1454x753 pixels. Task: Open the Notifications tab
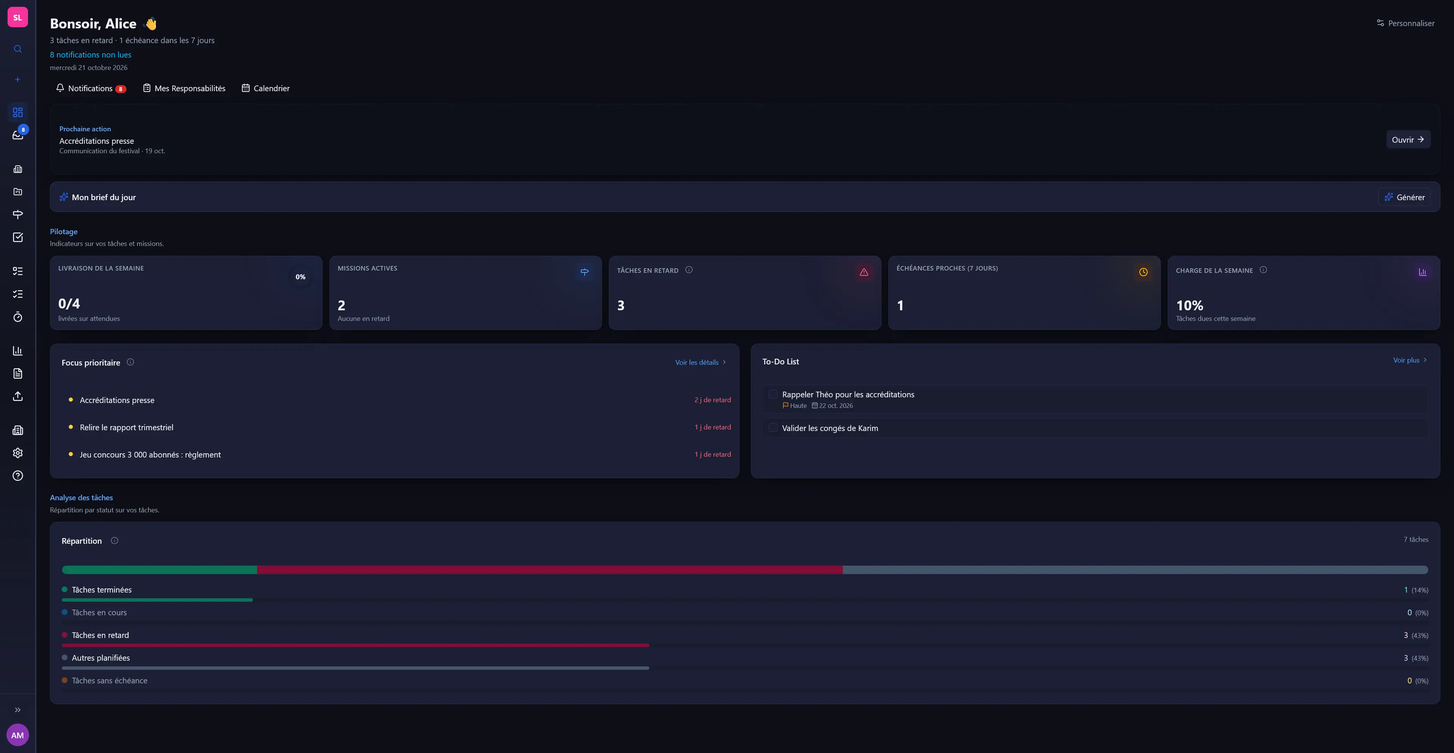tap(91, 89)
